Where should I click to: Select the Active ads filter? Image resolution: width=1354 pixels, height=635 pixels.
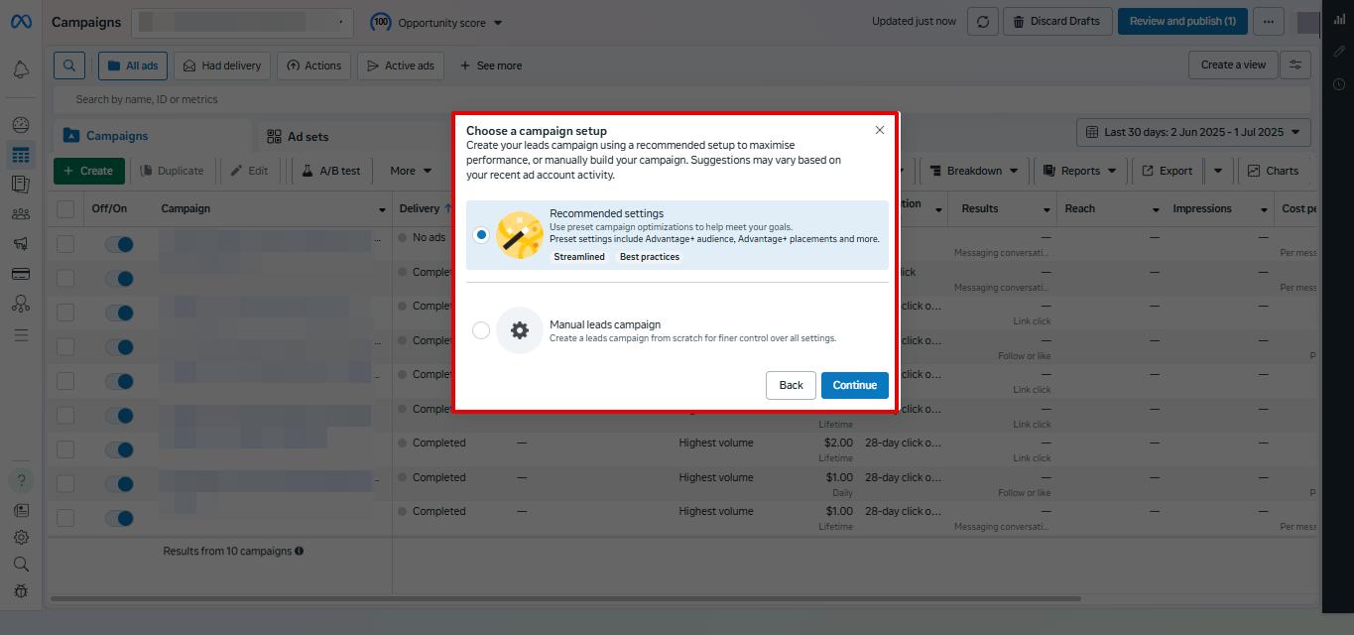point(401,65)
